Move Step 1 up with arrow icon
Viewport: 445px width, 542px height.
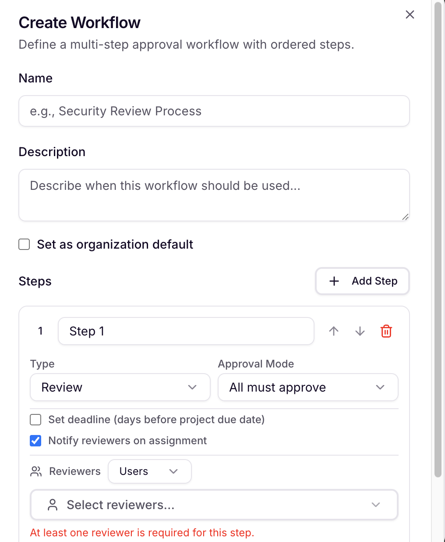(x=334, y=331)
